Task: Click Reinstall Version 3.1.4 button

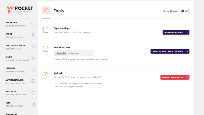Action: click(175, 77)
